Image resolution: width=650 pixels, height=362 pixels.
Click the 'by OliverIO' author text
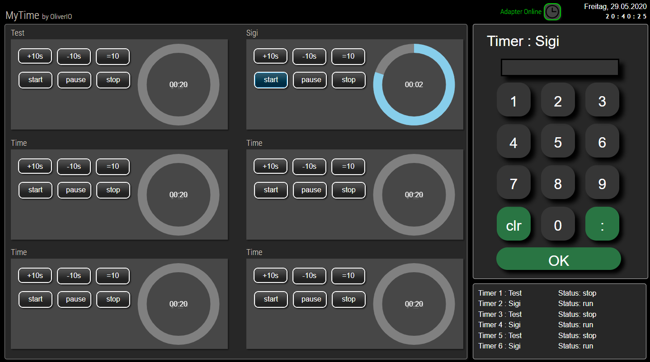[x=57, y=17]
